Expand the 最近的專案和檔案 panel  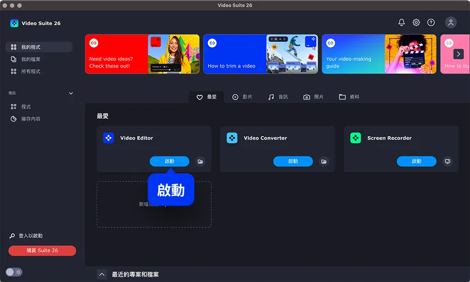pyautogui.click(x=102, y=274)
